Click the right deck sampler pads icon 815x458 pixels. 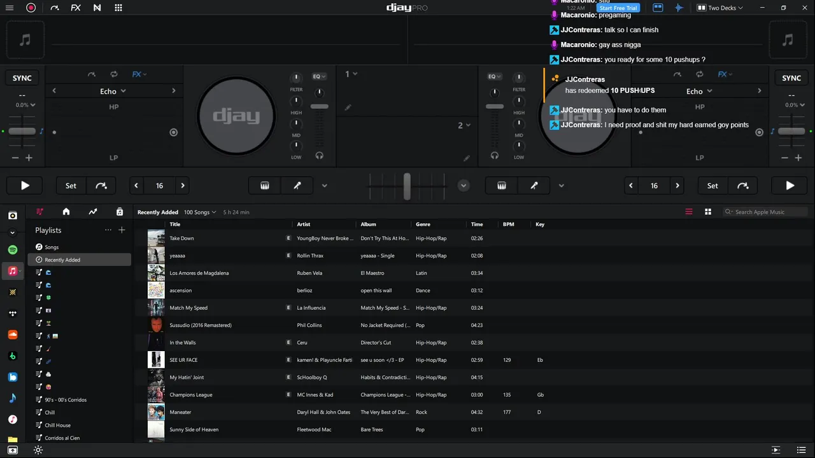(x=502, y=186)
